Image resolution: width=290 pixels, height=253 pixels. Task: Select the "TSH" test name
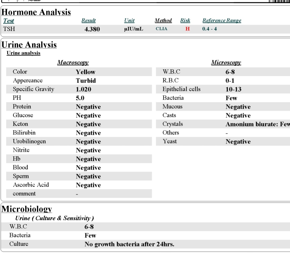click(x=9, y=29)
